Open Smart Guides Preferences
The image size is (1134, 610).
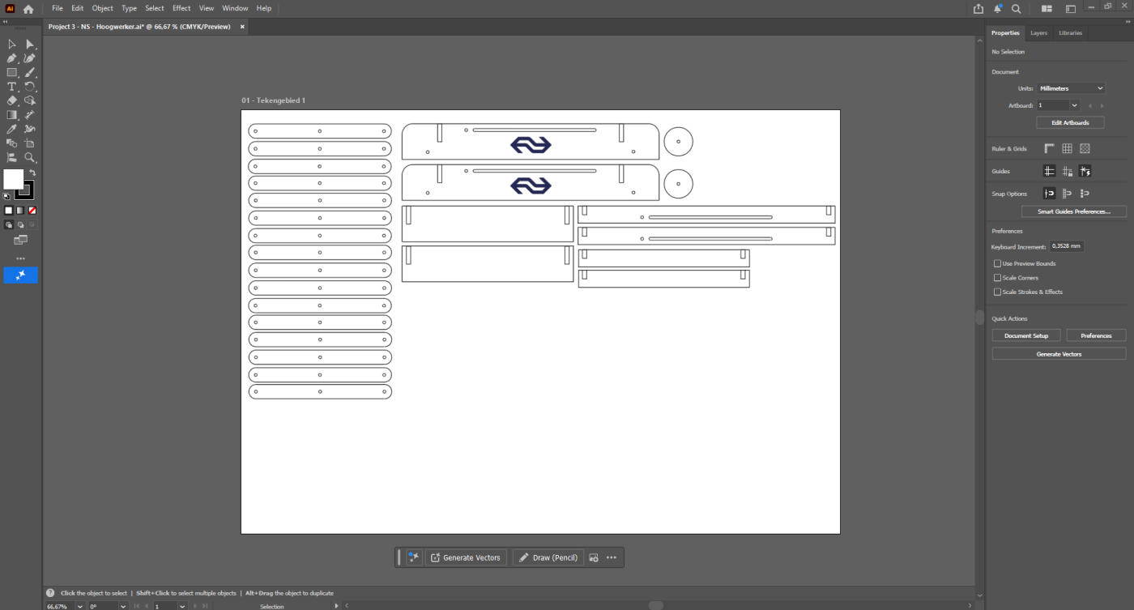(1074, 211)
